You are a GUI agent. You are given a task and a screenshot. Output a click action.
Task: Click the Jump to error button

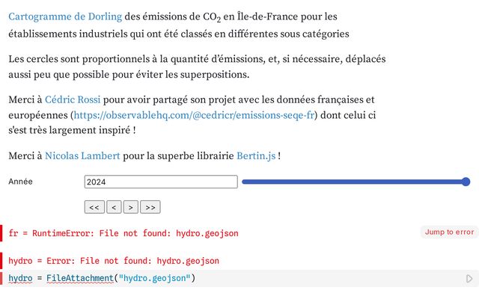coord(449,232)
